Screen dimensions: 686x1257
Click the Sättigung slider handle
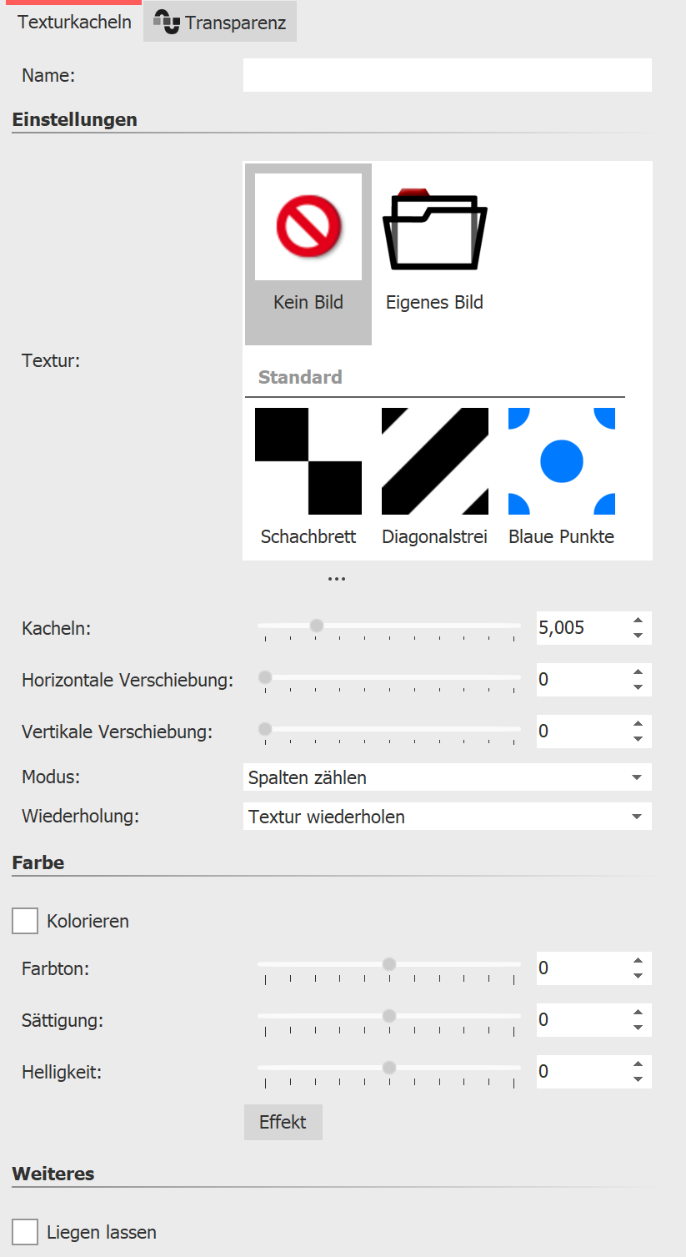(x=388, y=1015)
